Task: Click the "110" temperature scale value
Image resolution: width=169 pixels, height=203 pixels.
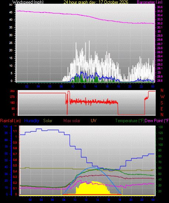Action: (161, 139)
